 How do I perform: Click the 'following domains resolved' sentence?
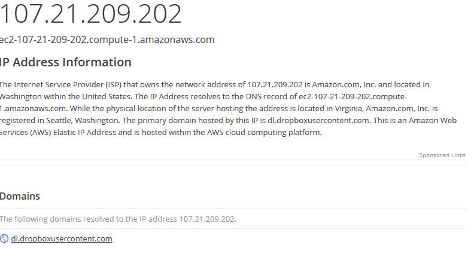(118, 219)
